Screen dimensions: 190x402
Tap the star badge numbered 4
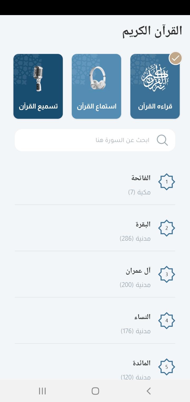point(167,321)
